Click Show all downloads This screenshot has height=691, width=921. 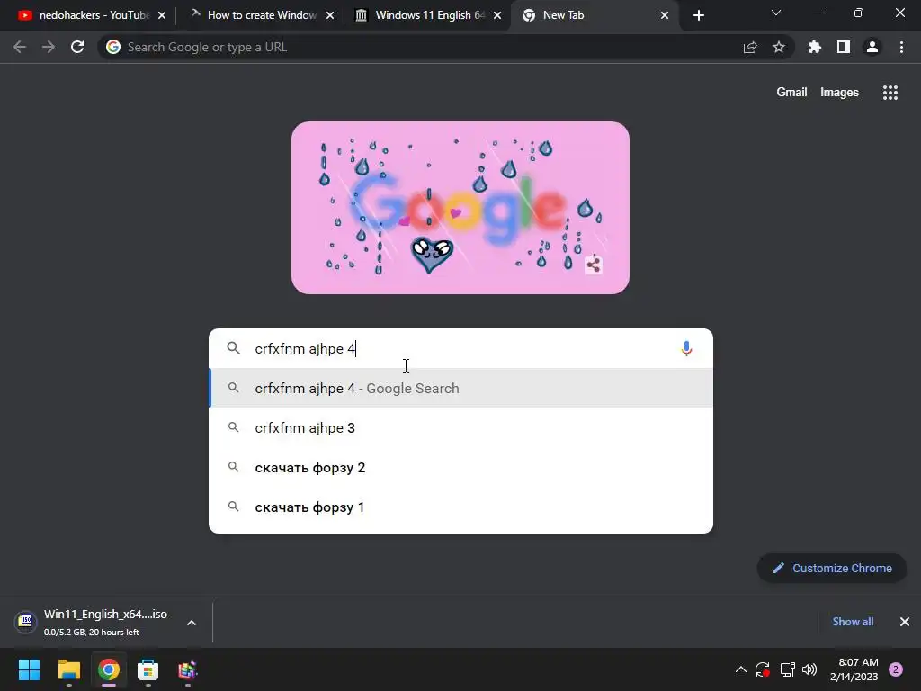[853, 622]
